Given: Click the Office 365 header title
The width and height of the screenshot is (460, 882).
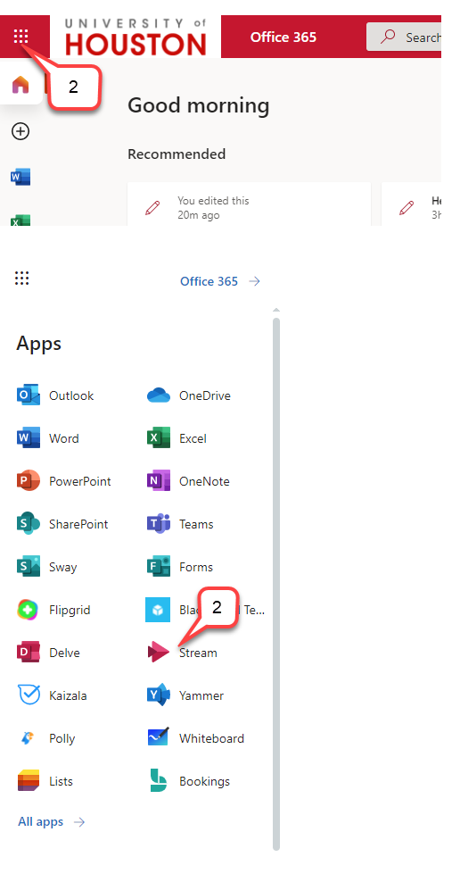Looking at the screenshot, I should [283, 37].
